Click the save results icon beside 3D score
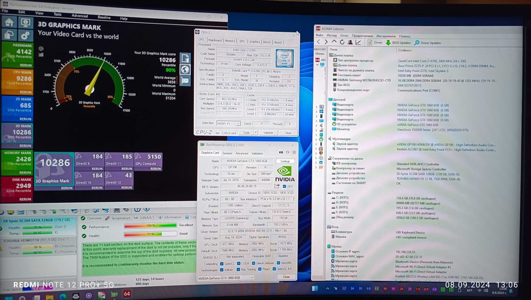 tap(185, 58)
